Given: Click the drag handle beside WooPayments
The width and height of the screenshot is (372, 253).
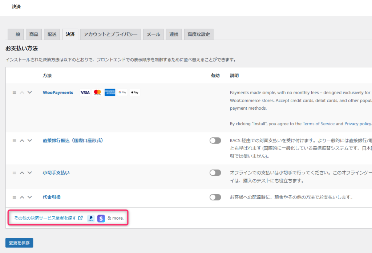Looking at the screenshot, I should click(x=14, y=92).
